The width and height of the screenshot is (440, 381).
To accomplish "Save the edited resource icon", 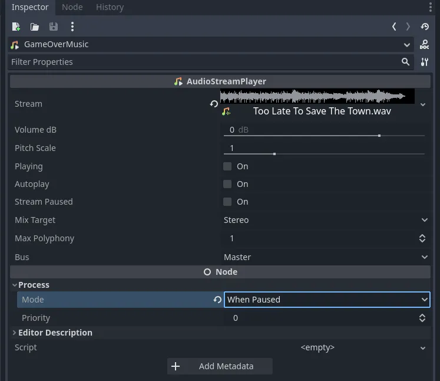I will 54,27.
